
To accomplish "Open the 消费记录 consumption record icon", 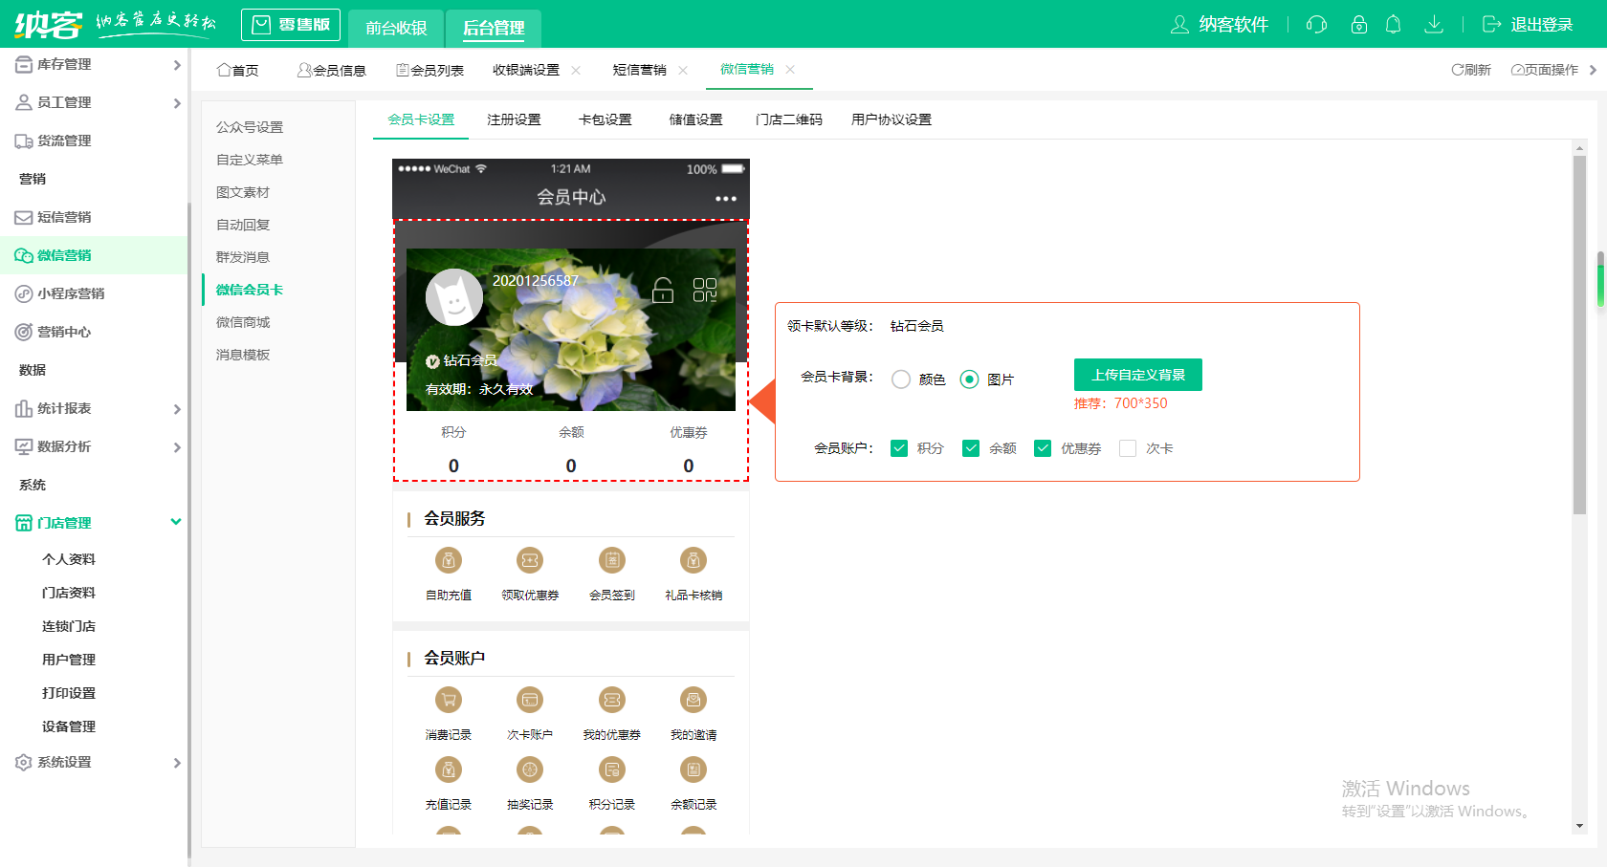I will coord(448,700).
